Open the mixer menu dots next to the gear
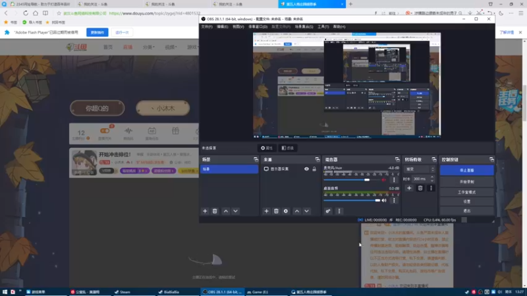The height and width of the screenshot is (296, 527). pos(339,211)
